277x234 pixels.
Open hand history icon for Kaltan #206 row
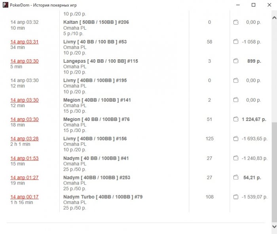[236, 23]
